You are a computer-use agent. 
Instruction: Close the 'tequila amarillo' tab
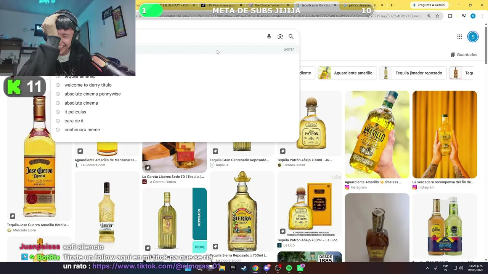335,5
